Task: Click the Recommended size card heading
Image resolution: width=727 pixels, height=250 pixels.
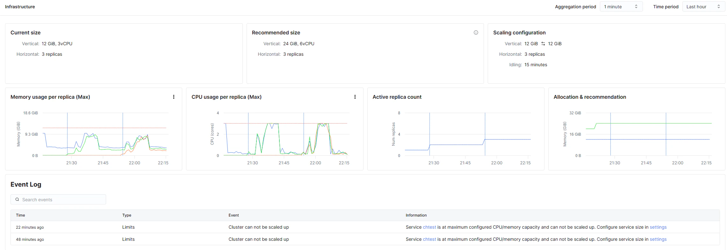Action: pos(276,32)
